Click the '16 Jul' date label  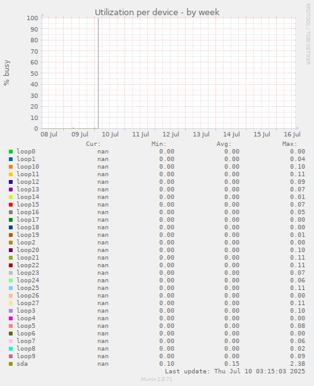(x=292, y=135)
